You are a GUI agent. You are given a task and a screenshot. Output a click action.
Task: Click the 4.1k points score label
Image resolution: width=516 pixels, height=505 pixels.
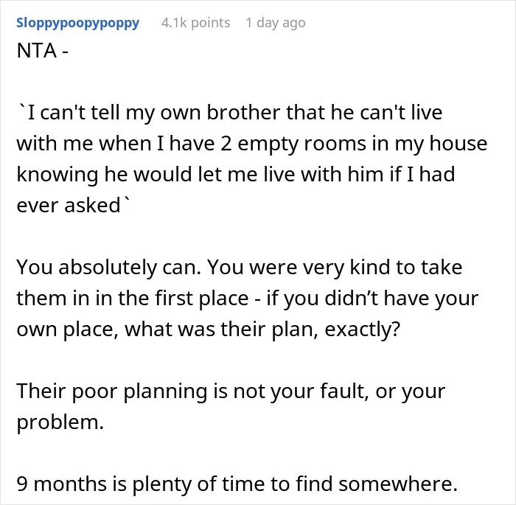[196, 23]
